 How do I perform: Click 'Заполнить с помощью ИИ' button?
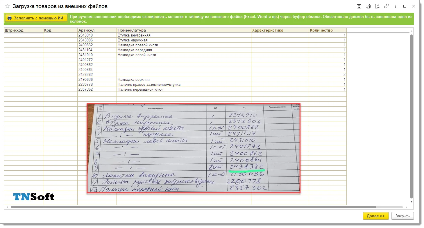click(x=36, y=18)
